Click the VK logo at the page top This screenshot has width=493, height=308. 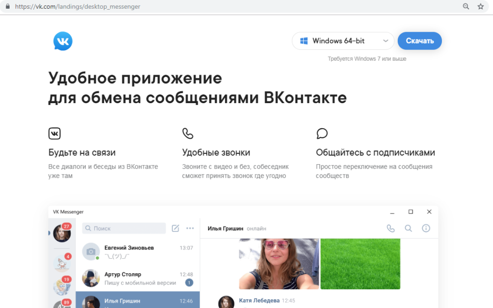pyautogui.click(x=63, y=41)
